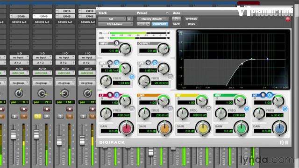Viewport: 299px width, 168px height.
Task: Unmute the track with pan 9
Action: [24, 116]
